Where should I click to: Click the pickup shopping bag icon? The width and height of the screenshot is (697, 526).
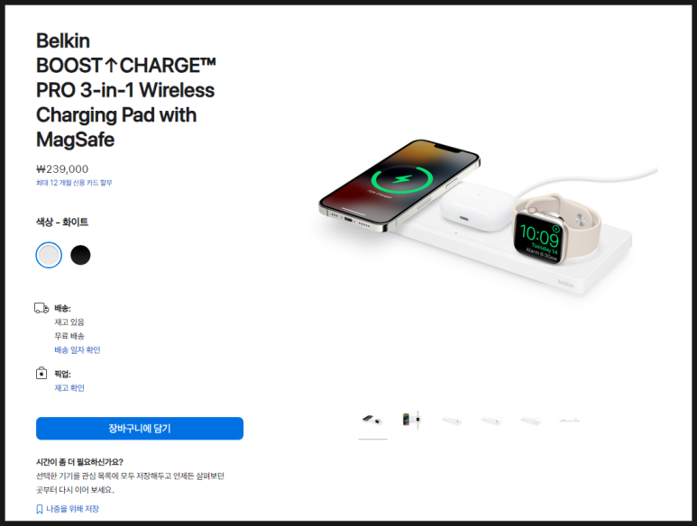(41, 373)
